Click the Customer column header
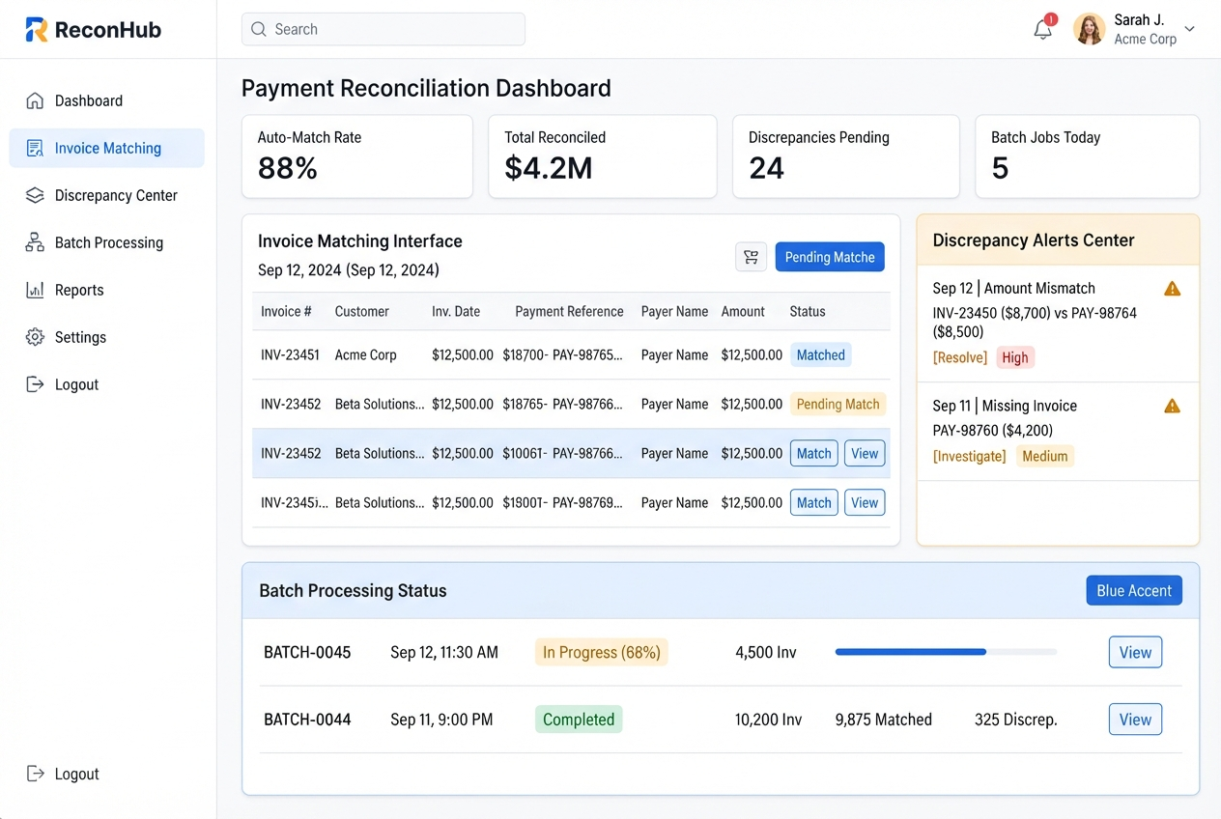Viewport: 1221px width, 819px height. coord(362,312)
